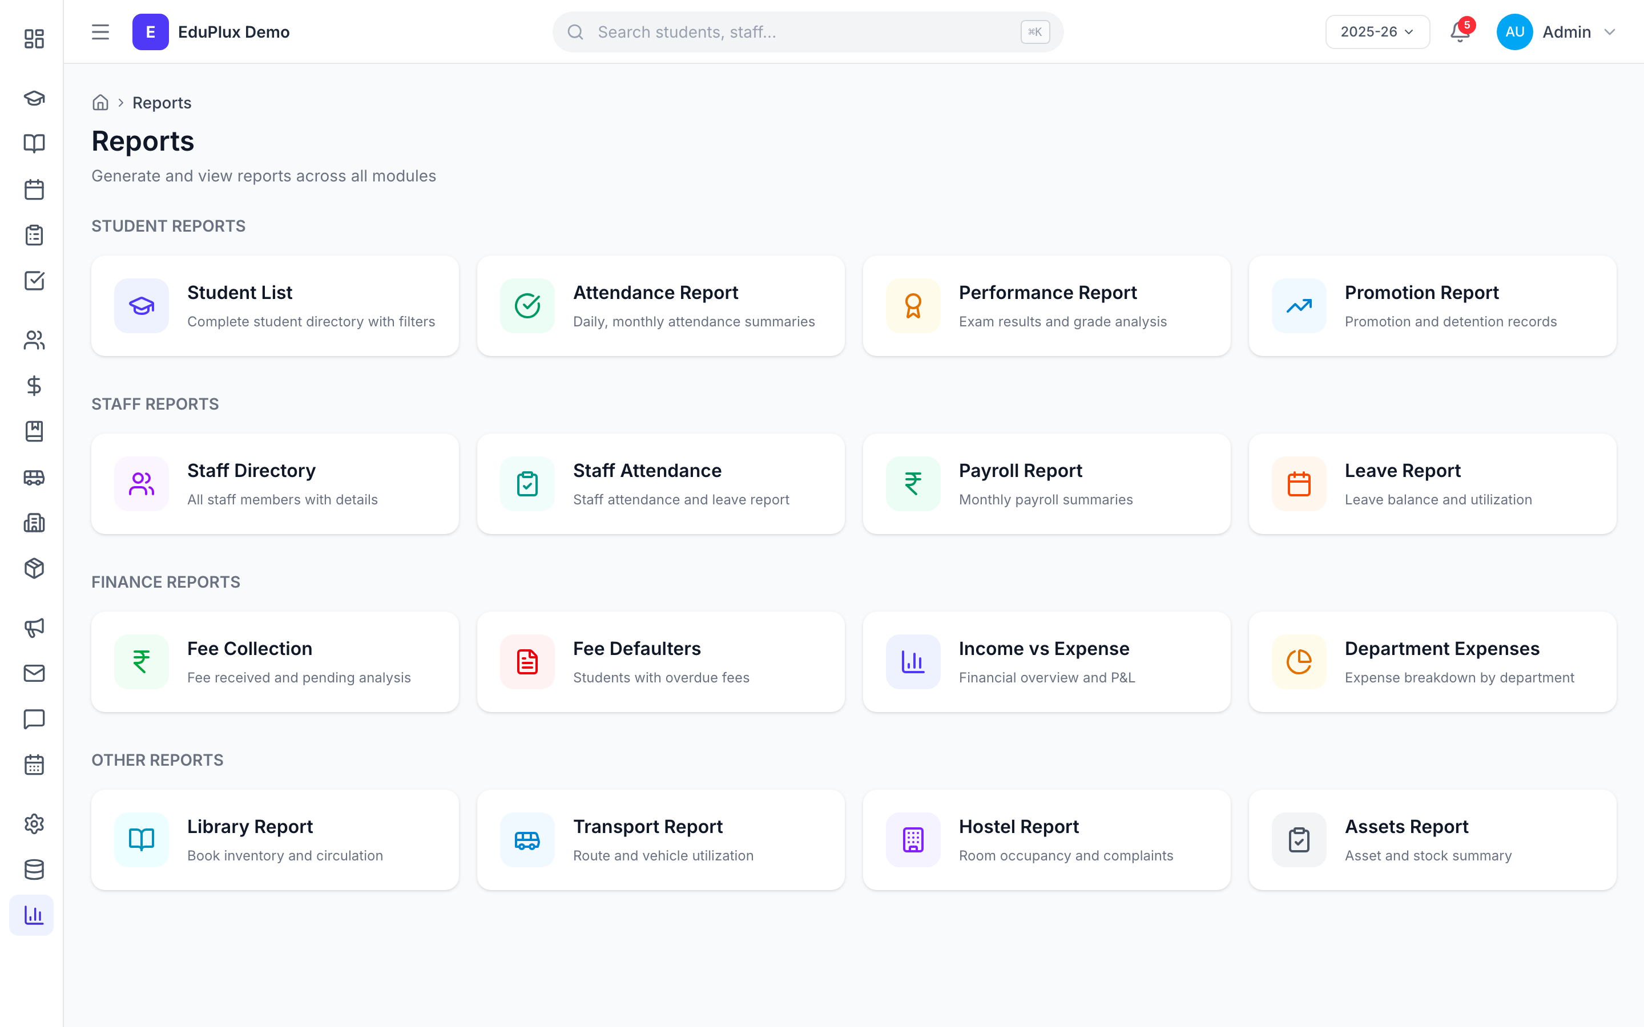Click the Reports breadcrumb link
Viewport: 1644px width, 1027px height.
pyautogui.click(x=162, y=103)
